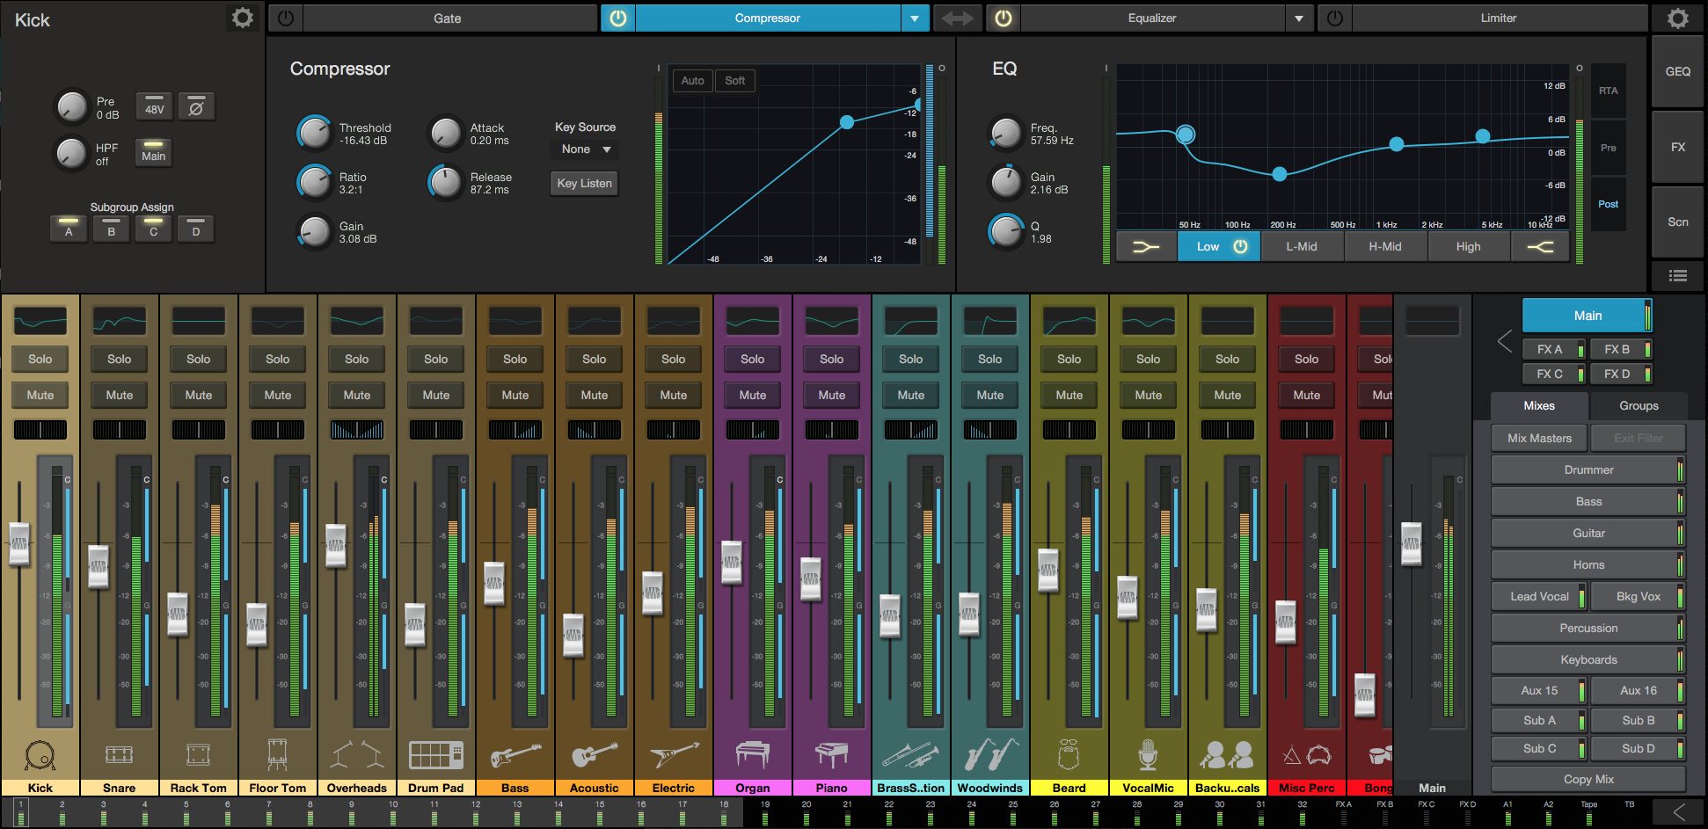Open Equalizer preset dropdown arrow
The height and width of the screenshot is (829, 1708).
click(x=1299, y=18)
